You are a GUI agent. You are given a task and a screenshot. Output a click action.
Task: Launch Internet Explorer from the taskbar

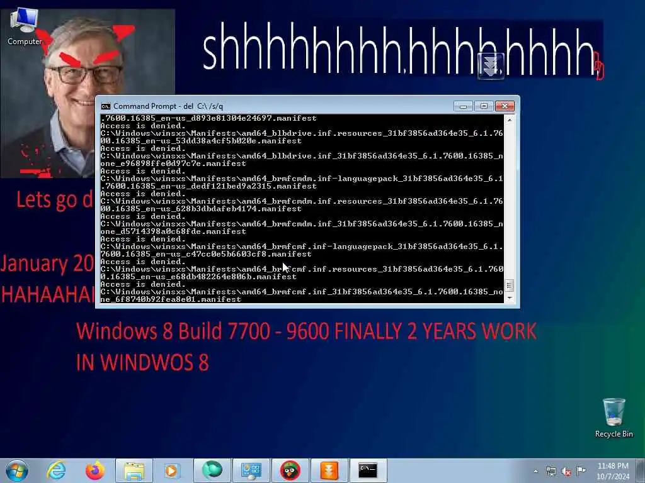coord(56,470)
